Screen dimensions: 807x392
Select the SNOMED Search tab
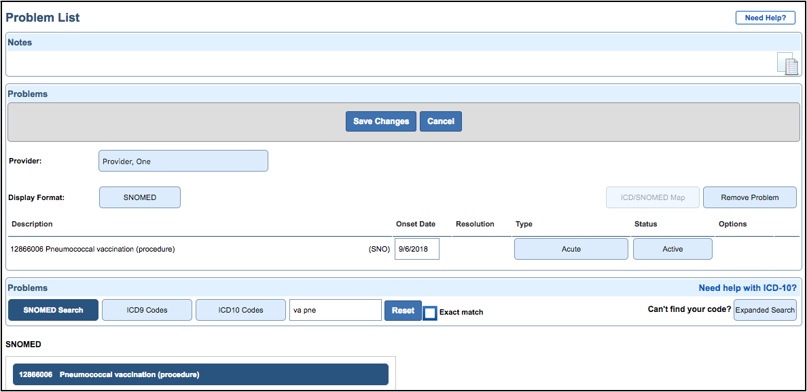coord(53,310)
